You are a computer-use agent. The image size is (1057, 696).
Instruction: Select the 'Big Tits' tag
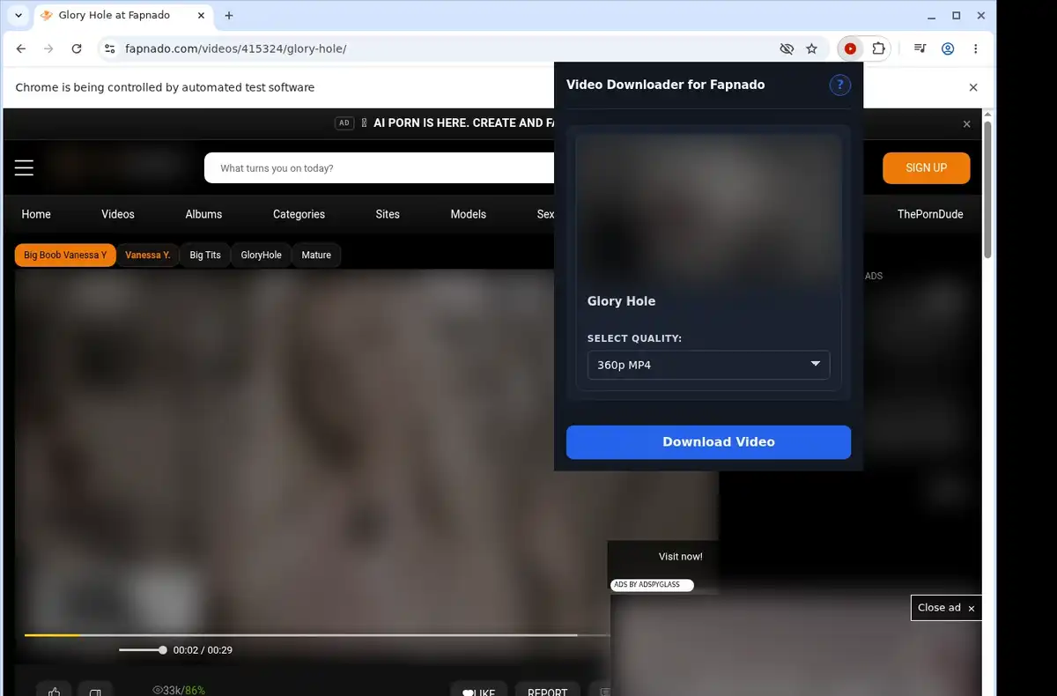point(205,255)
